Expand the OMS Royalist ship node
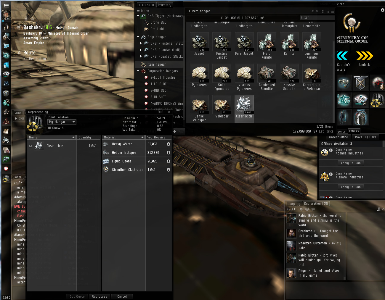This screenshot has height=300, width=385. point(141,57)
